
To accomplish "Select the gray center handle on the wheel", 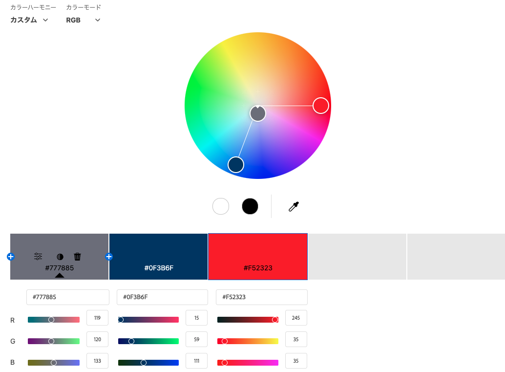I will point(258,113).
